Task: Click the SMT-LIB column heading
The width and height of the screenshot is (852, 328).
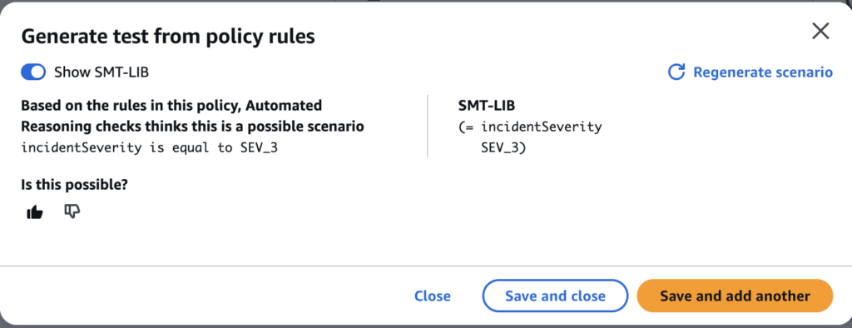Action: point(487,106)
